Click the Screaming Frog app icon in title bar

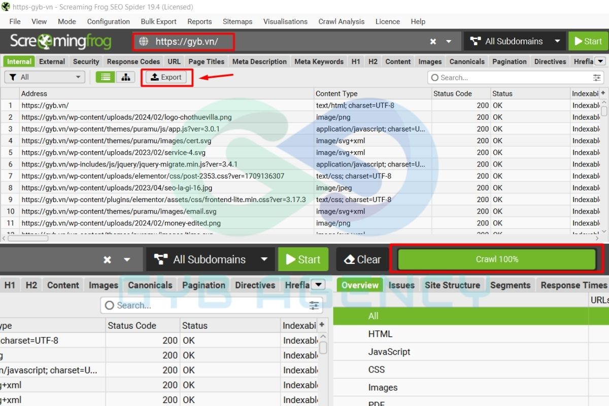[5, 7]
